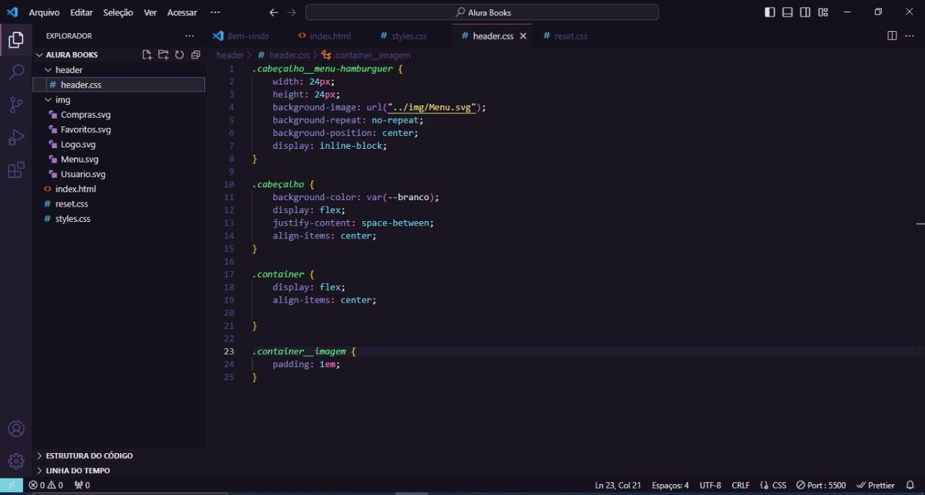The height and width of the screenshot is (495, 925).
Task: Click the Port : 5500 Live Server status
Action: point(821,486)
